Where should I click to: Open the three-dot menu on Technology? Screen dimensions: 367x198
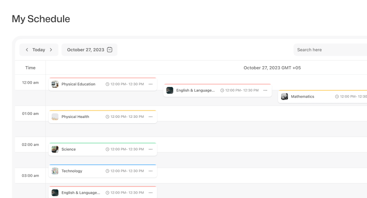tap(151, 171)
